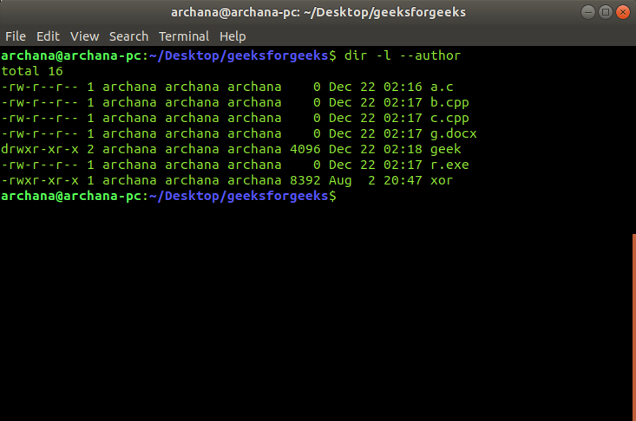Click the file name b.cpp

coord(449,102)
